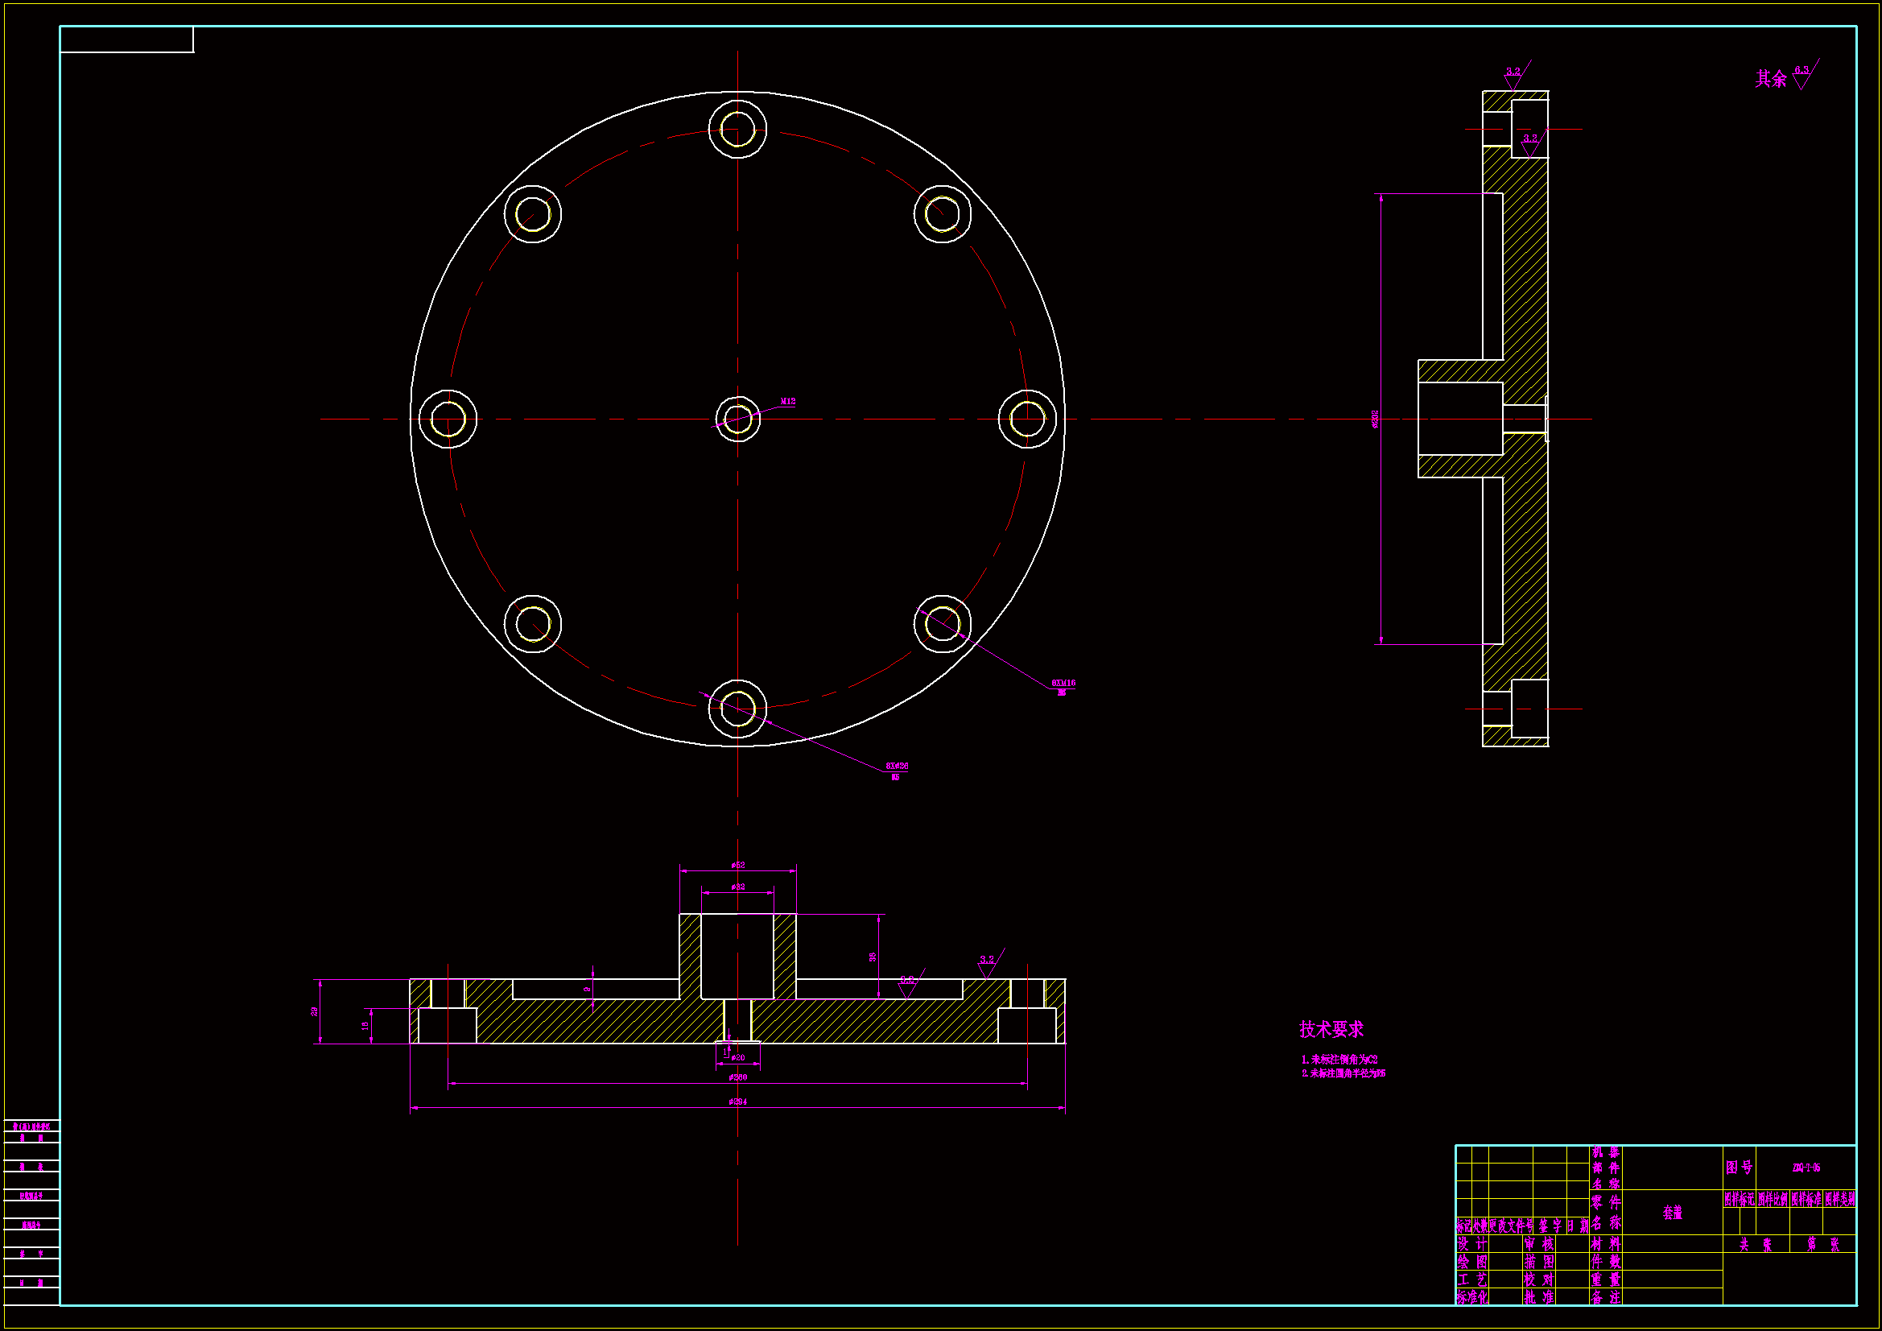The image size is (1882, 1331).
Task: Select the ZDQ-T-05 drawing number text
Action: (1806, 1167)
